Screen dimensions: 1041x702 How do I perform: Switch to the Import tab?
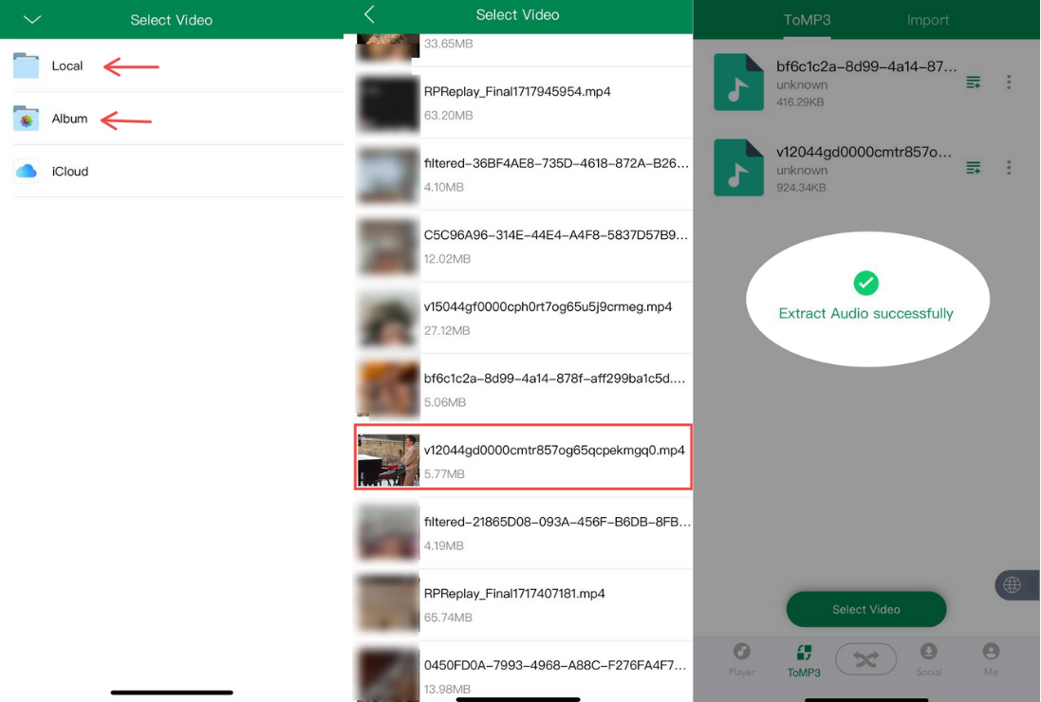pos(927,20)
